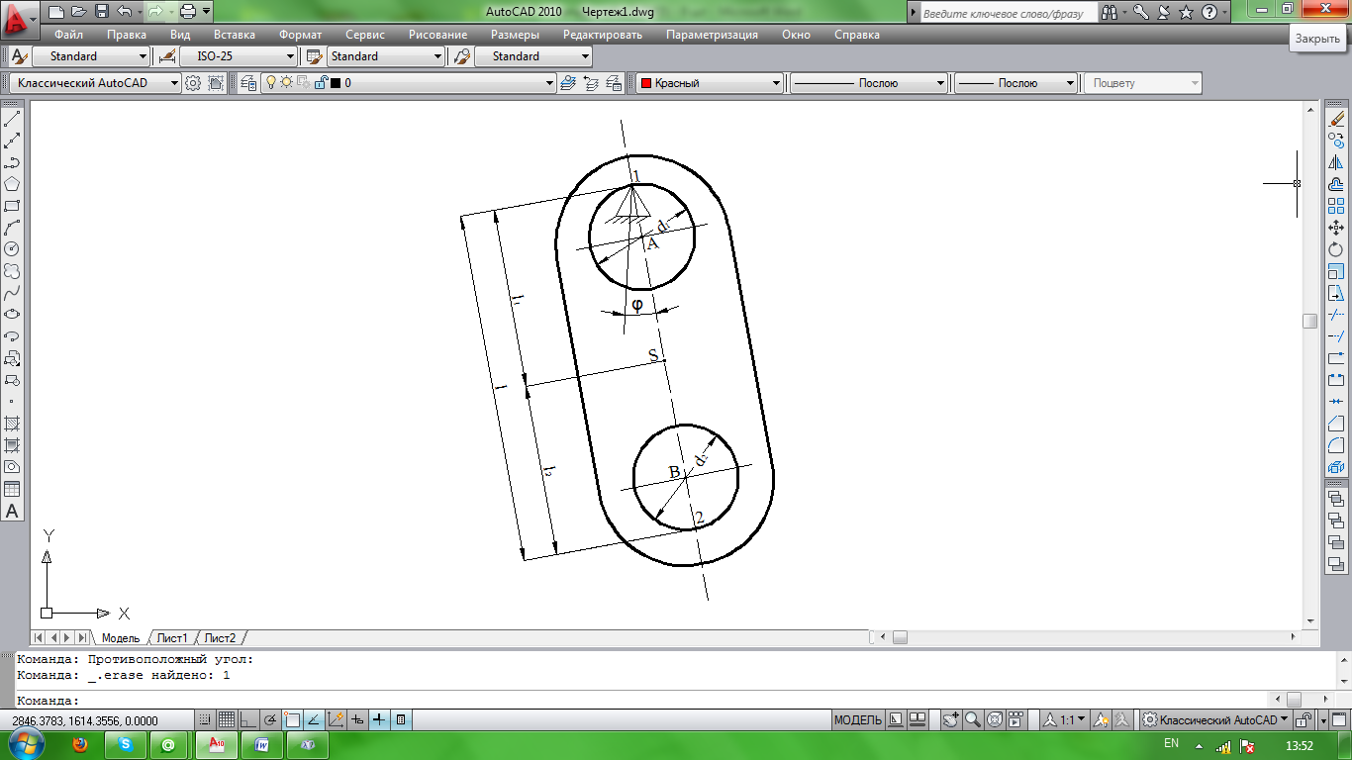Image resolution: width=1352 pixels, height=760 pixels.
Task: Select the Line drawing tool
Action: tap(13, 119)
